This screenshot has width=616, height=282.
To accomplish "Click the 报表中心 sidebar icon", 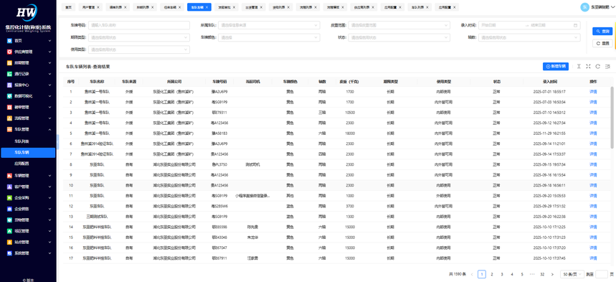I will tap(9, 85).
